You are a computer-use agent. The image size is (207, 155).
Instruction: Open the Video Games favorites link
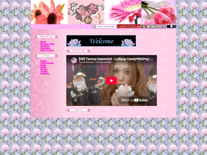click(x=47, y=63)
